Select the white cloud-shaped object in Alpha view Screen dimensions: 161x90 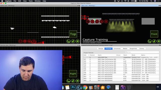coord(55,27)
